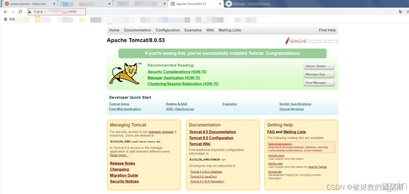
Task: Open the Wiki nav item
Action: [210, 30]
